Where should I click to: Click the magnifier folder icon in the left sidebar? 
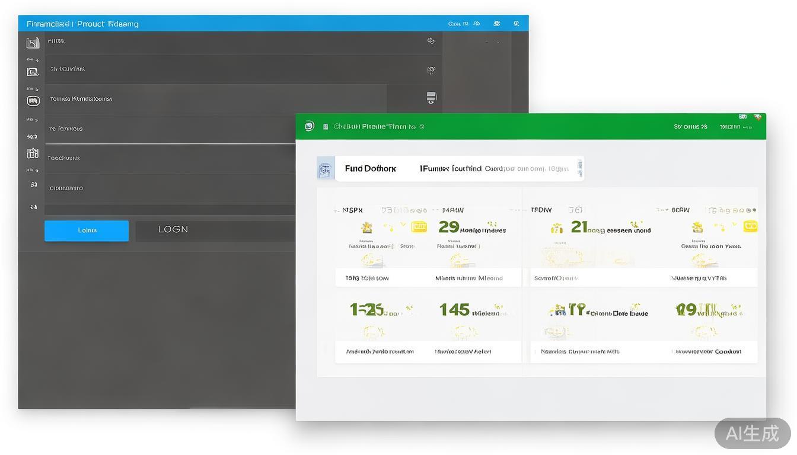tap(33, 72)
